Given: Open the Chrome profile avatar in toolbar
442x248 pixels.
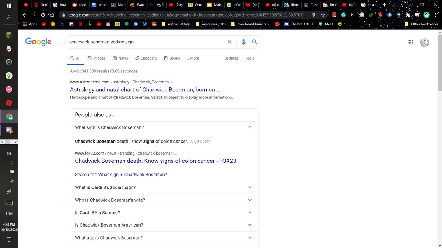Looking at the screenshot, I should click(427, 15).
